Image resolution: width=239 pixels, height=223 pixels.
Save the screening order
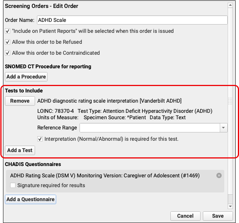click(218, 216)
